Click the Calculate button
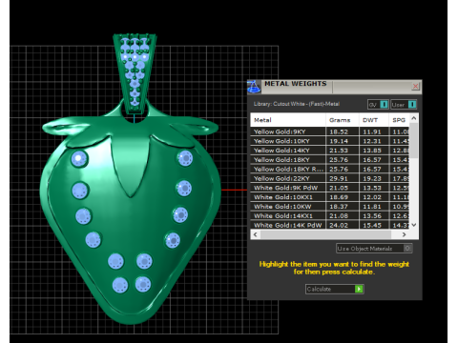 click(x=335, y=289)
